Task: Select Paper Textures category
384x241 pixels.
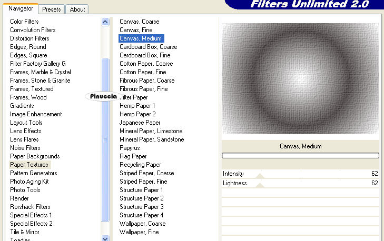Action: pyautogui.click(x=29, y=165)
